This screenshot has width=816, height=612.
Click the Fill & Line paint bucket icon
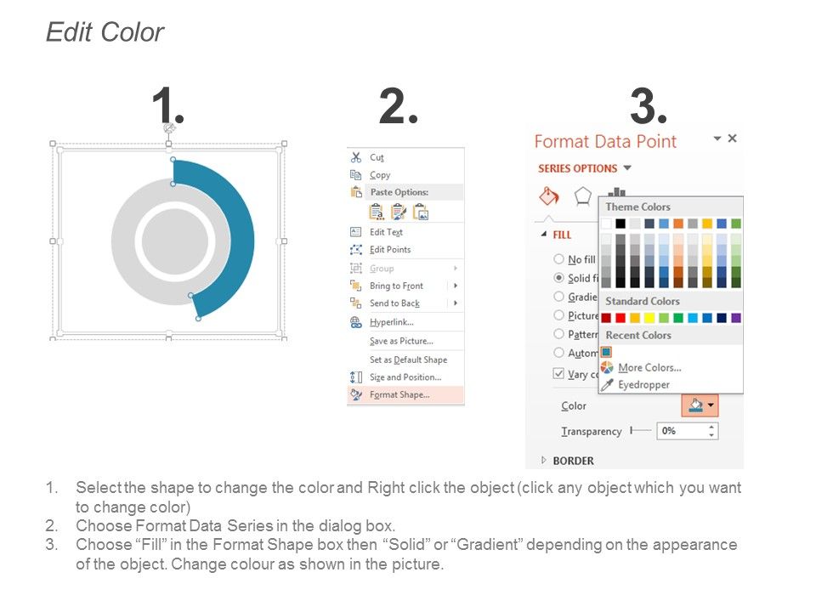549,196
